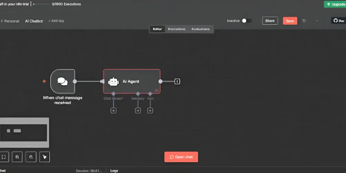Image resolution: width=346 pixels, height=173 pixels.
Task: Click the red warning icon on AI Agent
Action: [x=156, y=90]
